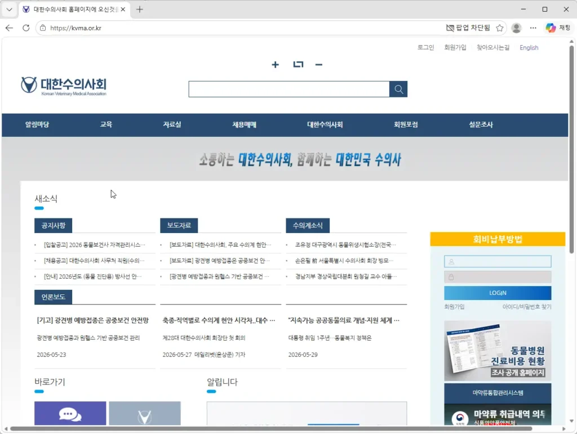This screenshot has width=577, height=434.
Task: Expand the tab actions chevron
Action: [x=9, y=10]
